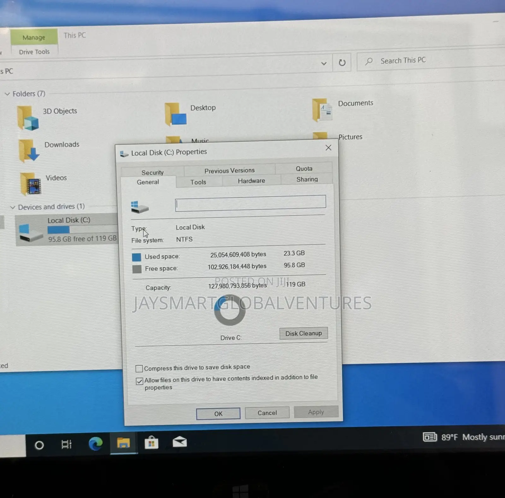Click the Pictures folder label
This screenshot has width=505, height=498.
pos(350,137)
